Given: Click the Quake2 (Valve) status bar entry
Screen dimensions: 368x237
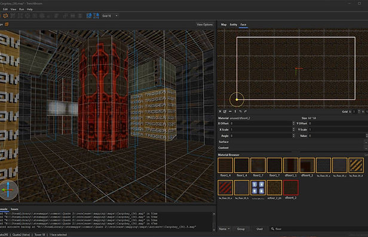Looking at the screenshot, I should [21, 235].
